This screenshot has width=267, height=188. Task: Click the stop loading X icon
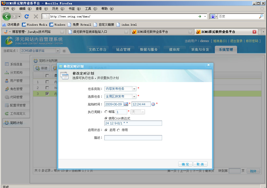pos(36,16)
